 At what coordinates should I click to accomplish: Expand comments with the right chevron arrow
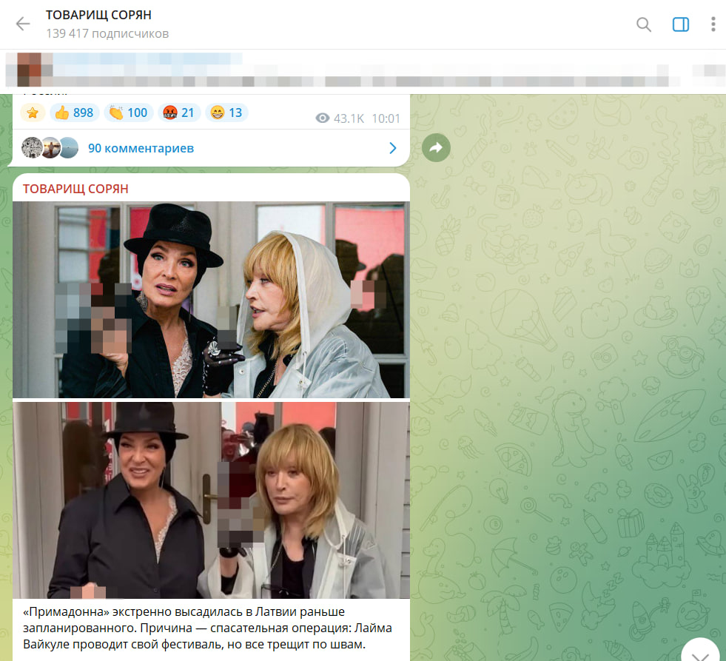pyautogui.click(x=393, y=148)
